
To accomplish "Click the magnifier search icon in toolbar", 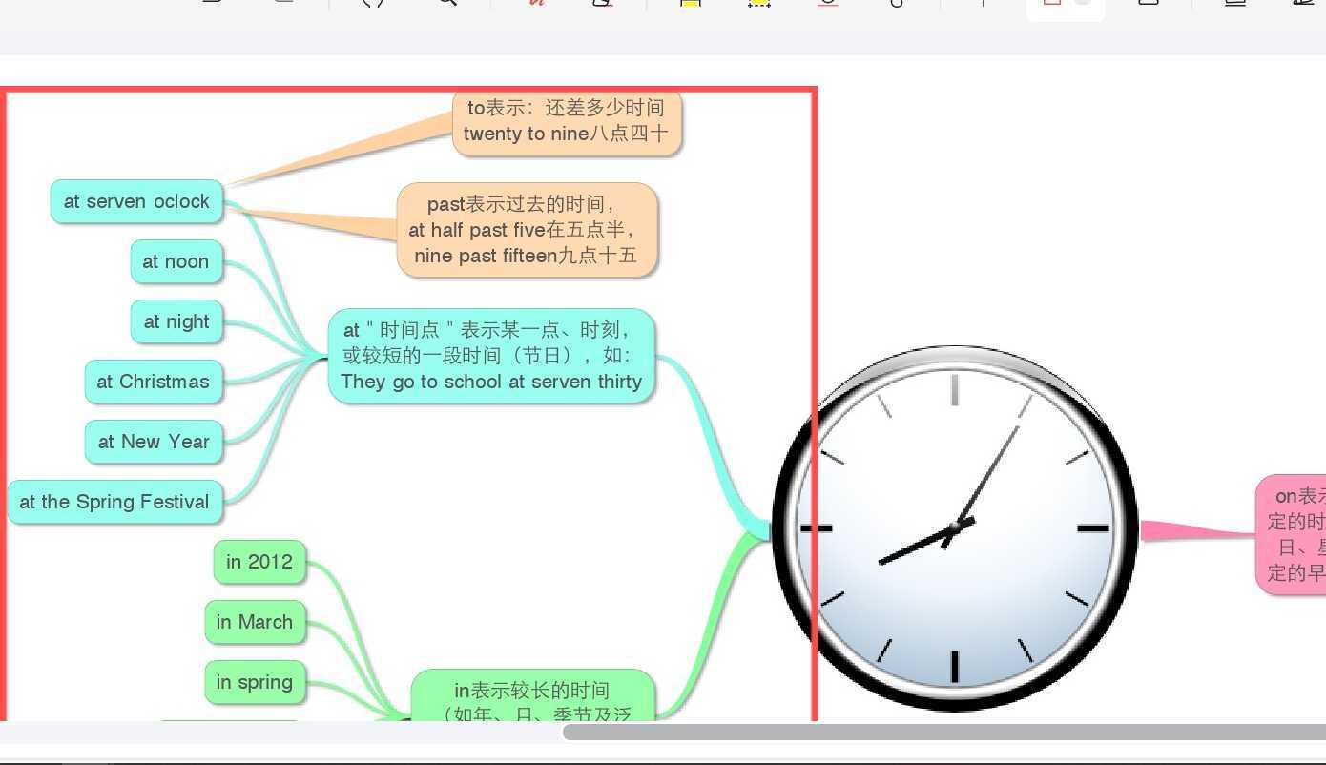I will tap(446, 4).
